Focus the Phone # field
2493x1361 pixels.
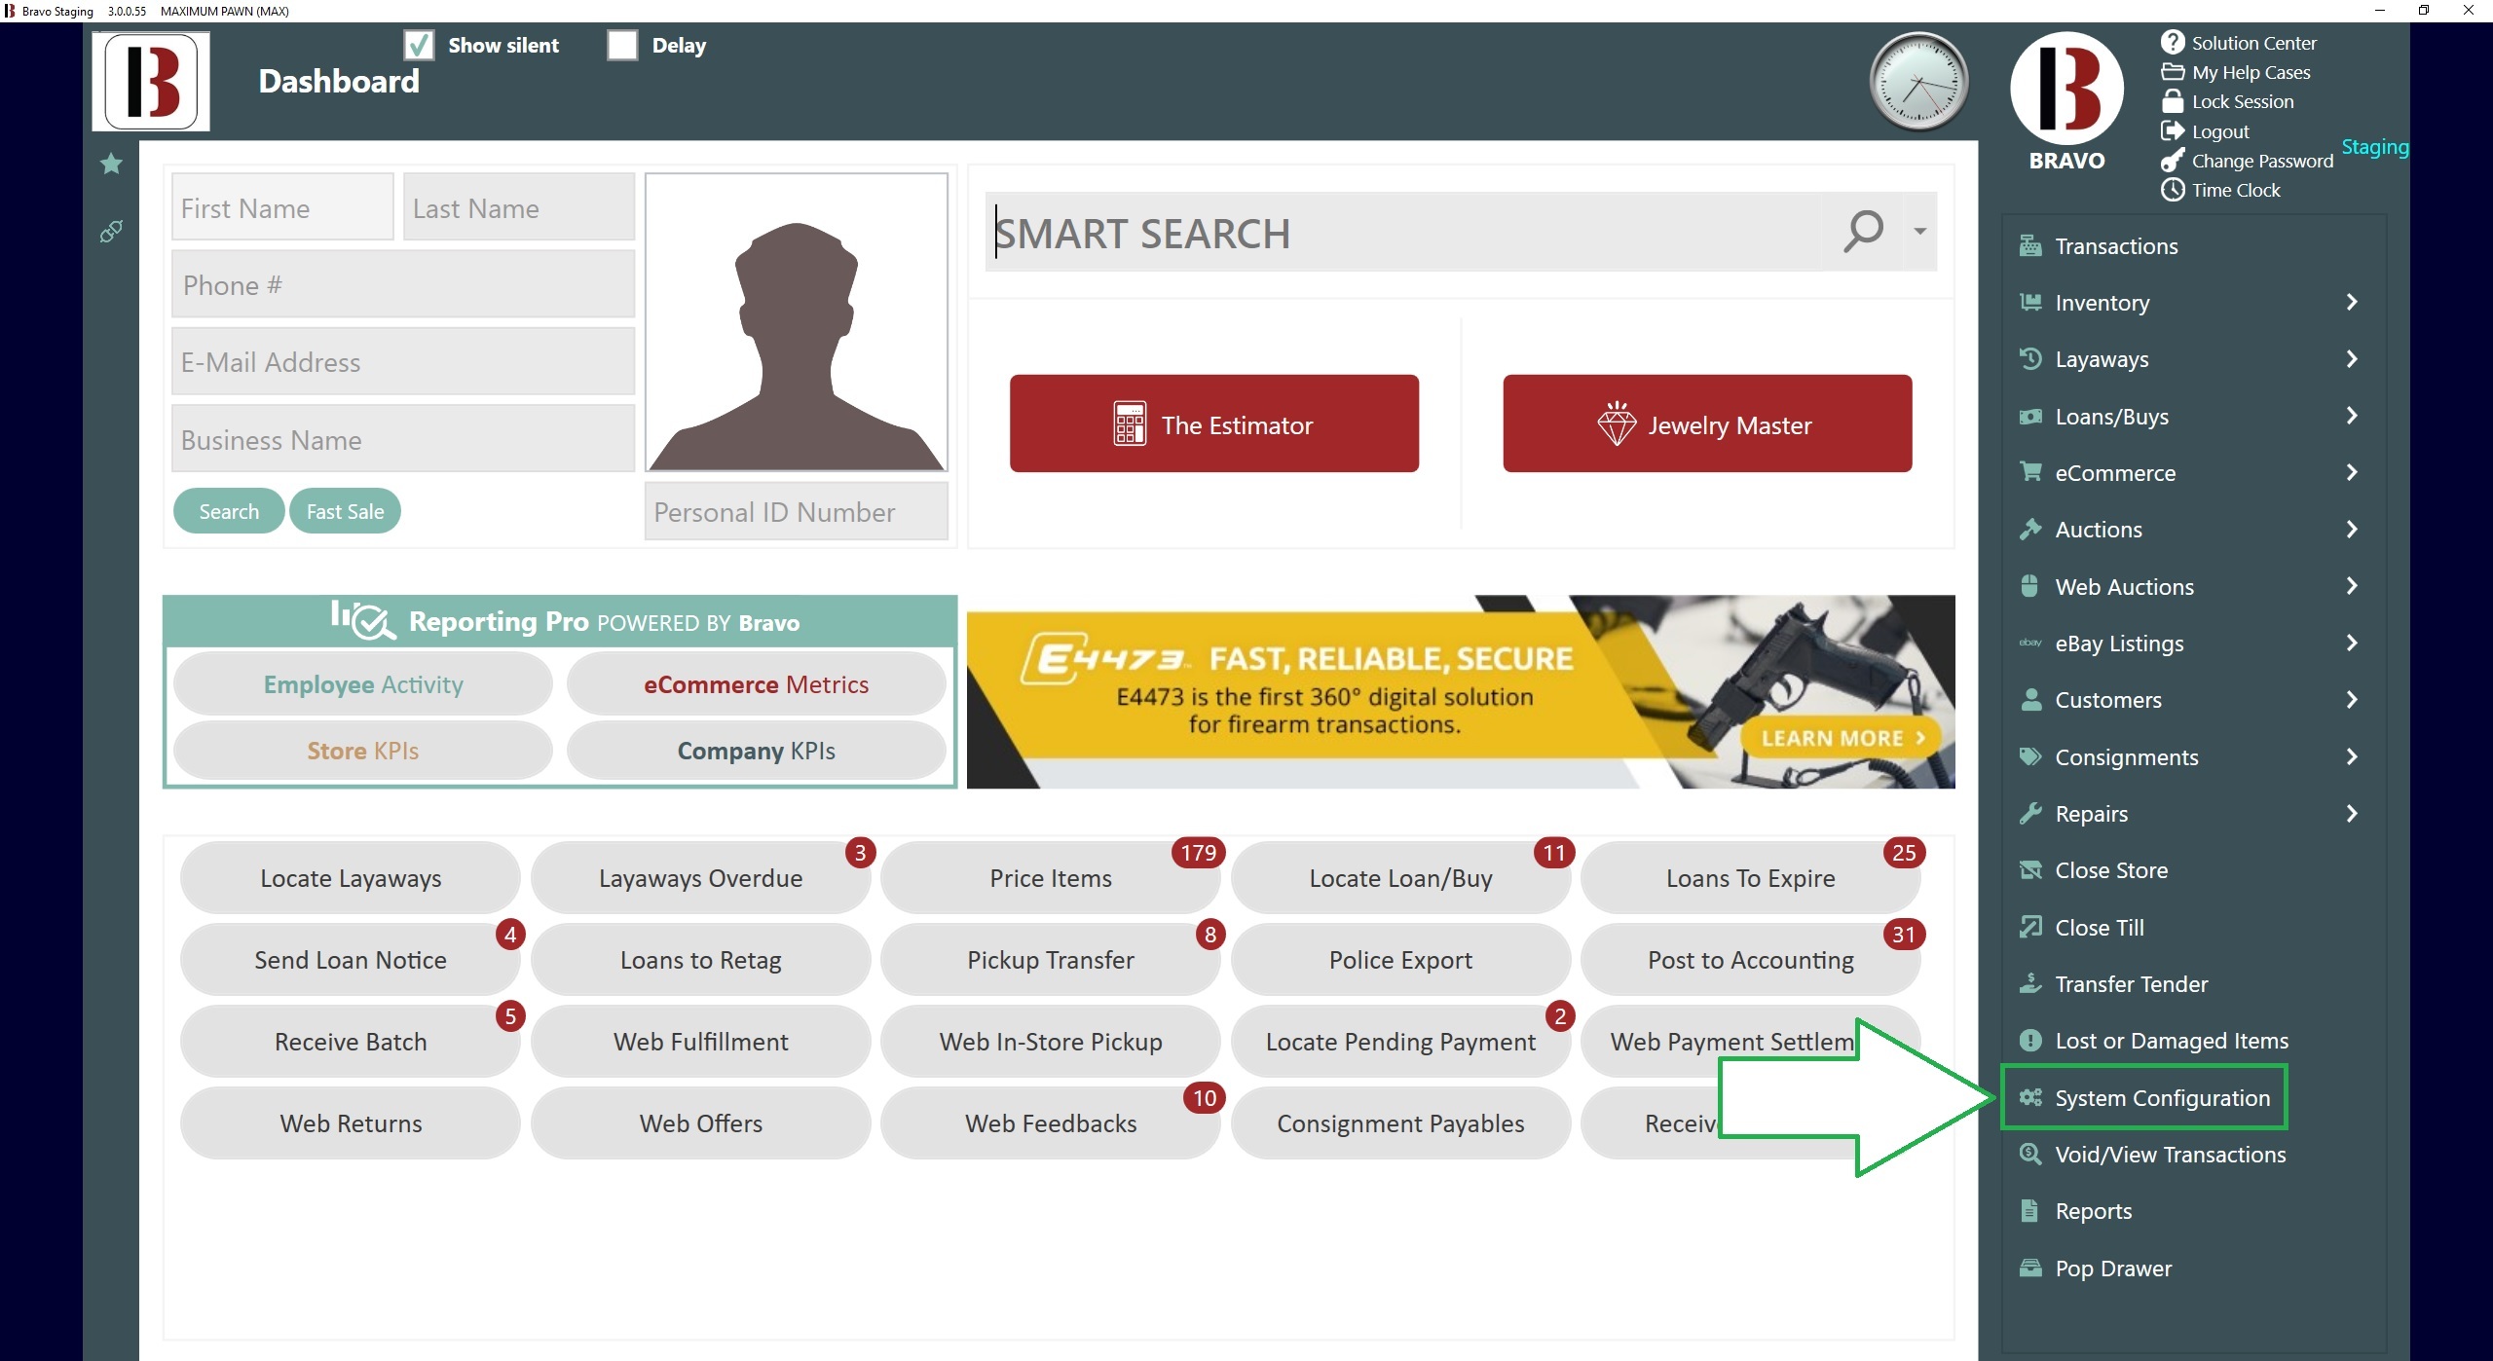(403, 284)
